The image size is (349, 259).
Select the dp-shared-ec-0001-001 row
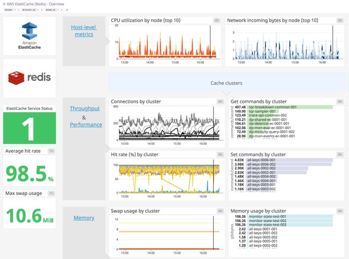(x=284, y=120)
